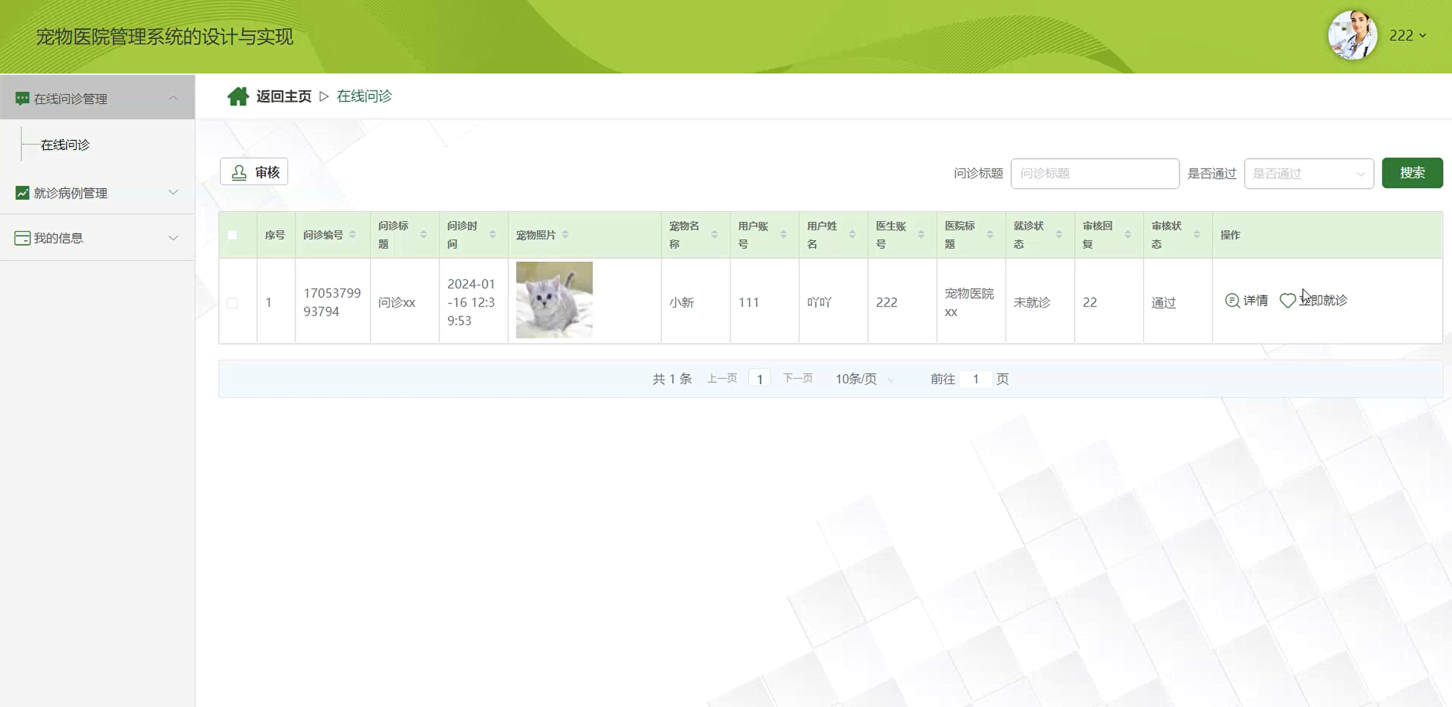
Task: Open 我的信息 sidebar menu
Action: (x=97, y=238)
